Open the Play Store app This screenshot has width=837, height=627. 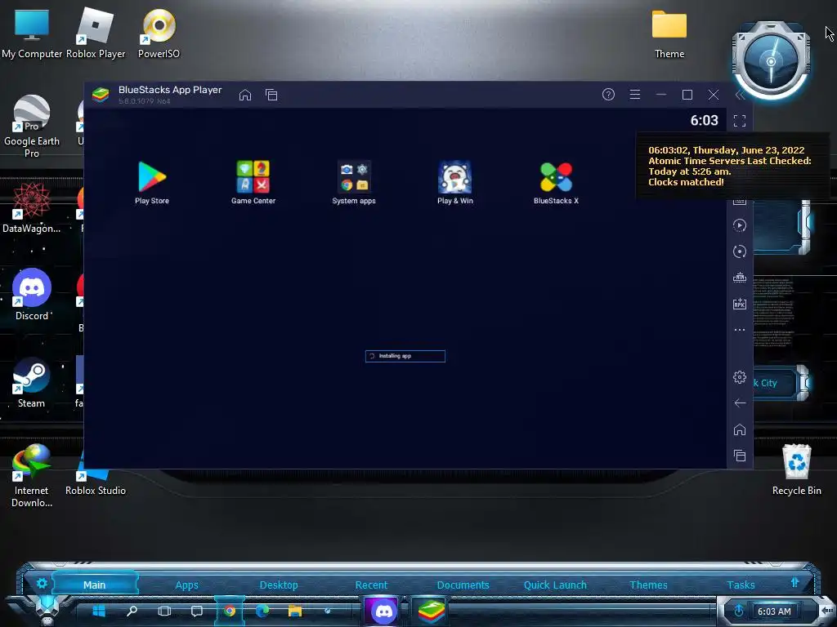pos(151,181)
